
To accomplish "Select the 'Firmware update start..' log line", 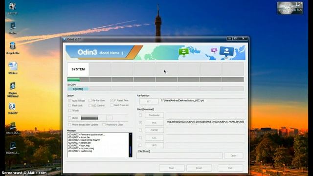I will tap(86, 135).
